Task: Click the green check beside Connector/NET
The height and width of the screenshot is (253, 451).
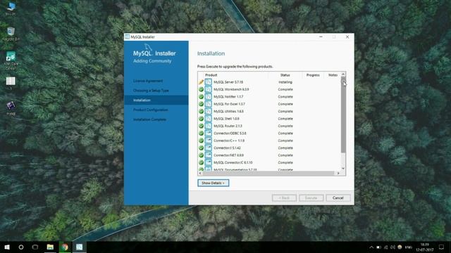Action: [201, 155]
